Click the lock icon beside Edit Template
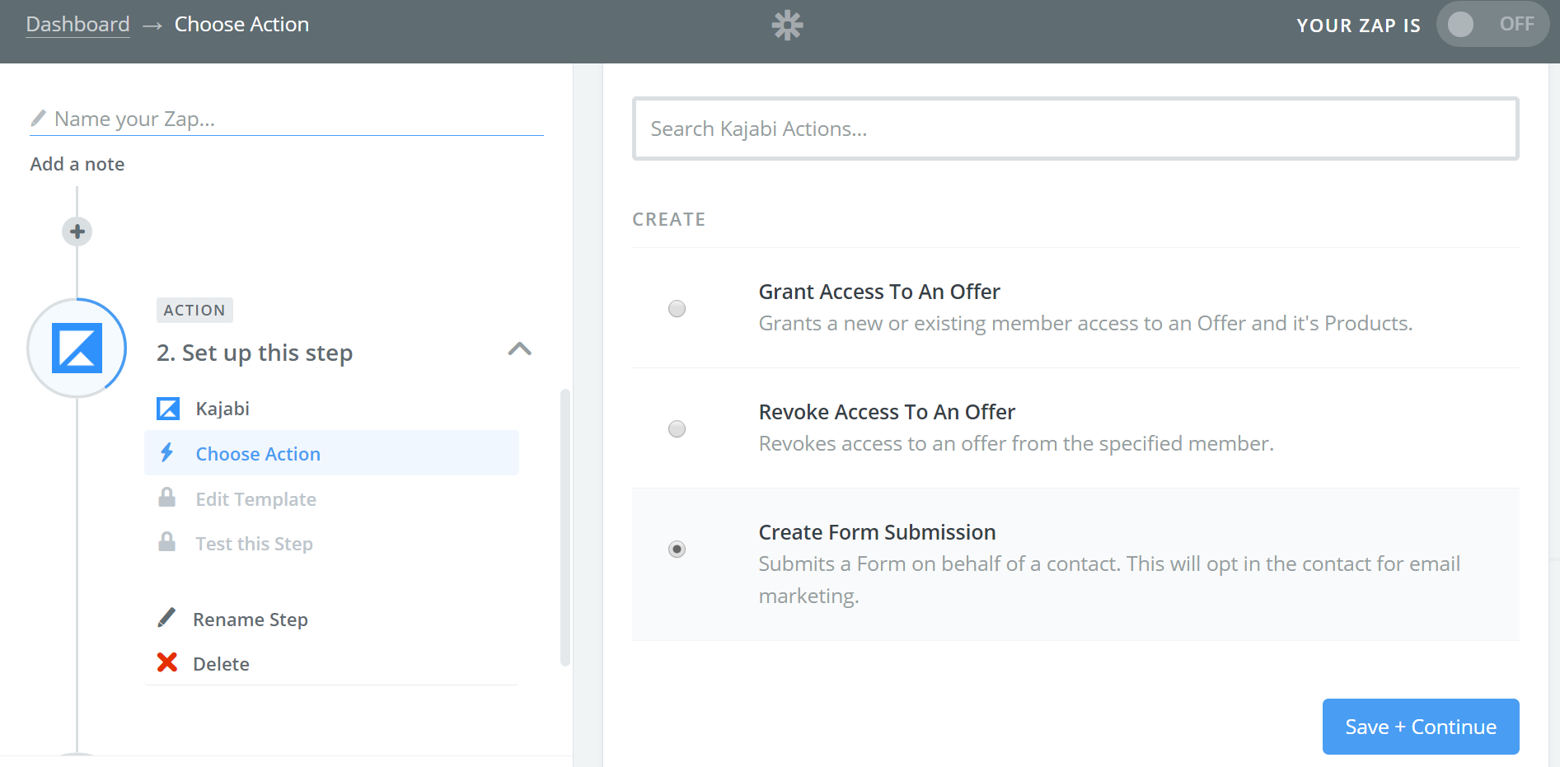This screenshot has height=767, width=1560. click(x=167, y=498)
